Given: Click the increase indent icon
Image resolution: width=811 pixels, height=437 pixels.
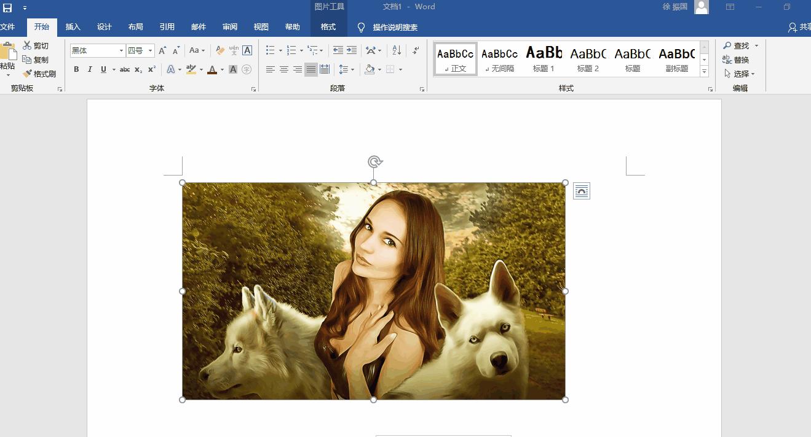Looking at the screenshot, I should click(352, 50).
